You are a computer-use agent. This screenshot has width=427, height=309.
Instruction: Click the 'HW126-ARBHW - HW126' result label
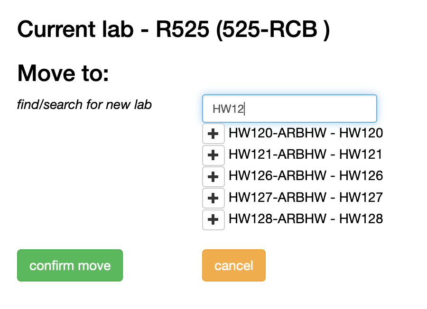306,176
